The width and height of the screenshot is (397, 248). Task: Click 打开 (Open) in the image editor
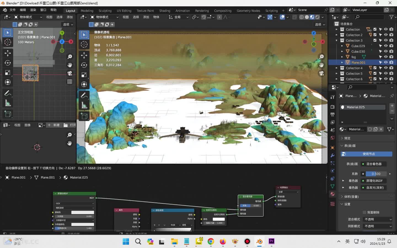pyautogui.click(x=69, y=125)
